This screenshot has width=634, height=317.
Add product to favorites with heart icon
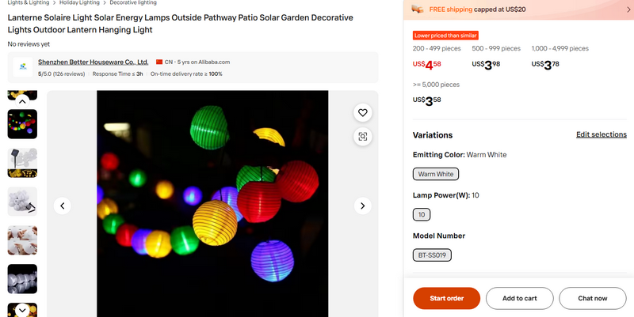point(362,113)
